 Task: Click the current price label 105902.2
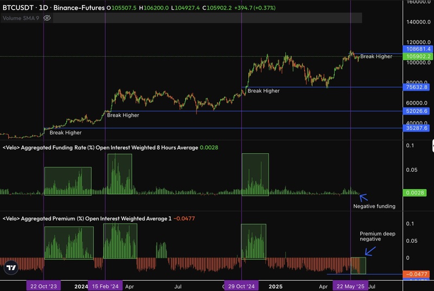point(418,56)
